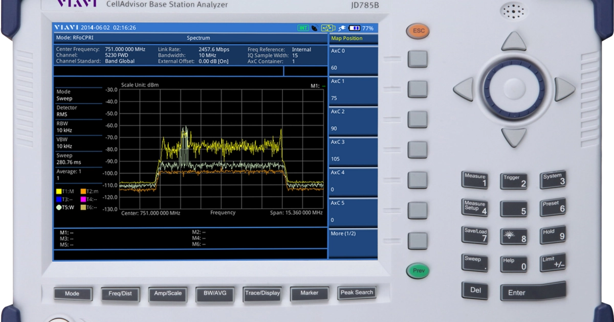
Task: Click the Mode hard key
Action: click(x=72, y=294)
